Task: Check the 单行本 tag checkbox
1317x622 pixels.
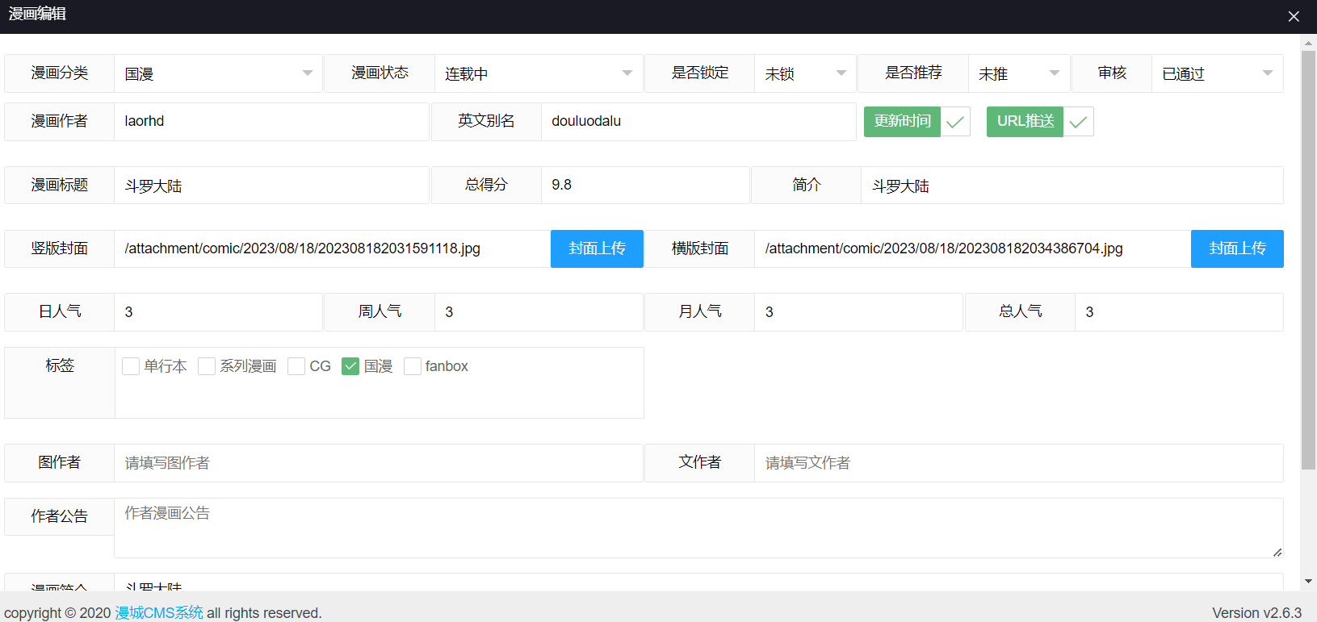Action: (131, 366)
